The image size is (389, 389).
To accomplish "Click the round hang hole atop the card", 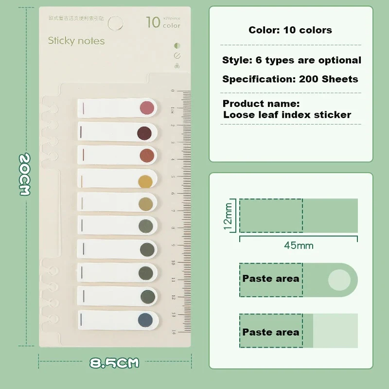I will [x=116, y=22].
